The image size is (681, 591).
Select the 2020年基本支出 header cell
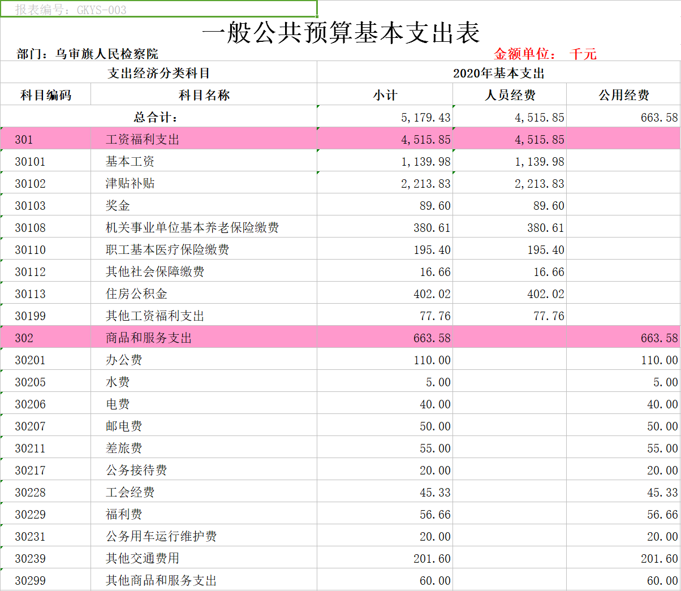click(x=499, y=72)
